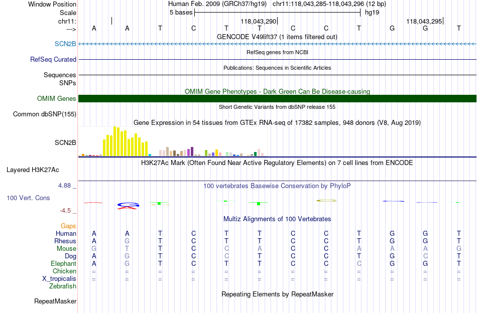
Task: Click the 5 bases scale bar
Action: click(x=278, y=13)
